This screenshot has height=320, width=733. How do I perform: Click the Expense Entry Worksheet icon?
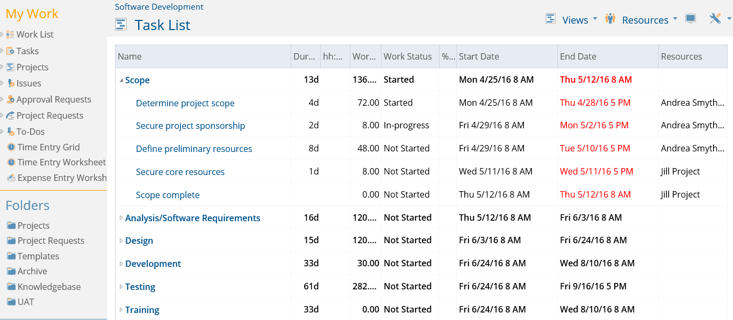(x=11, y=178)
